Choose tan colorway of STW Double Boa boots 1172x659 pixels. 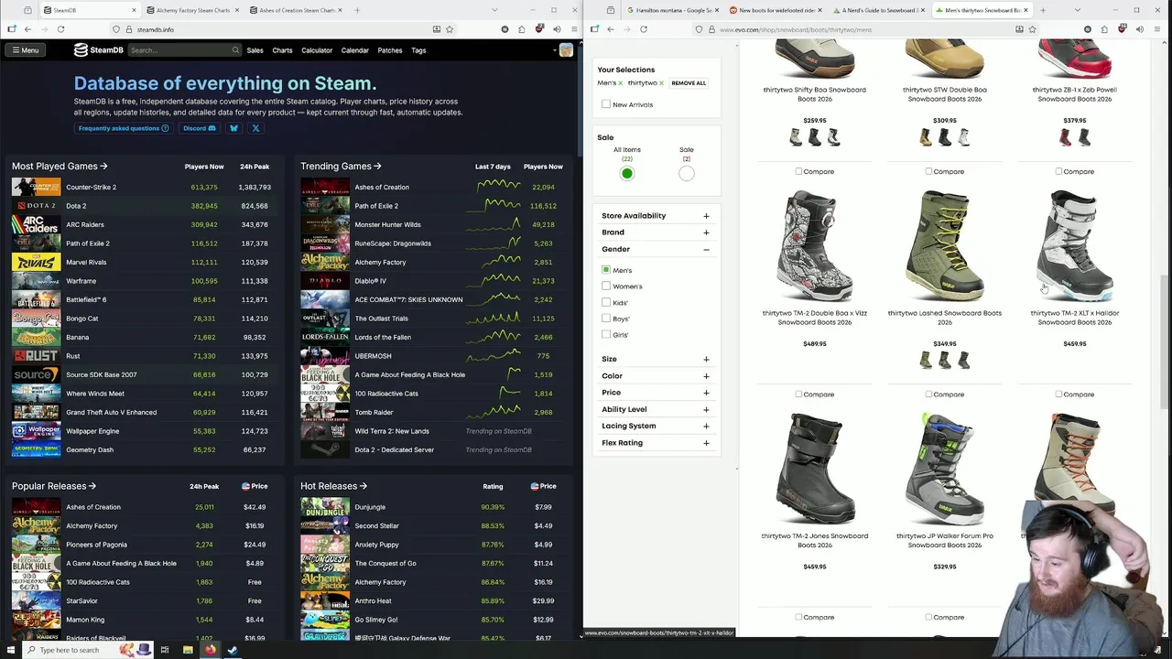click(x=926, y=137)
